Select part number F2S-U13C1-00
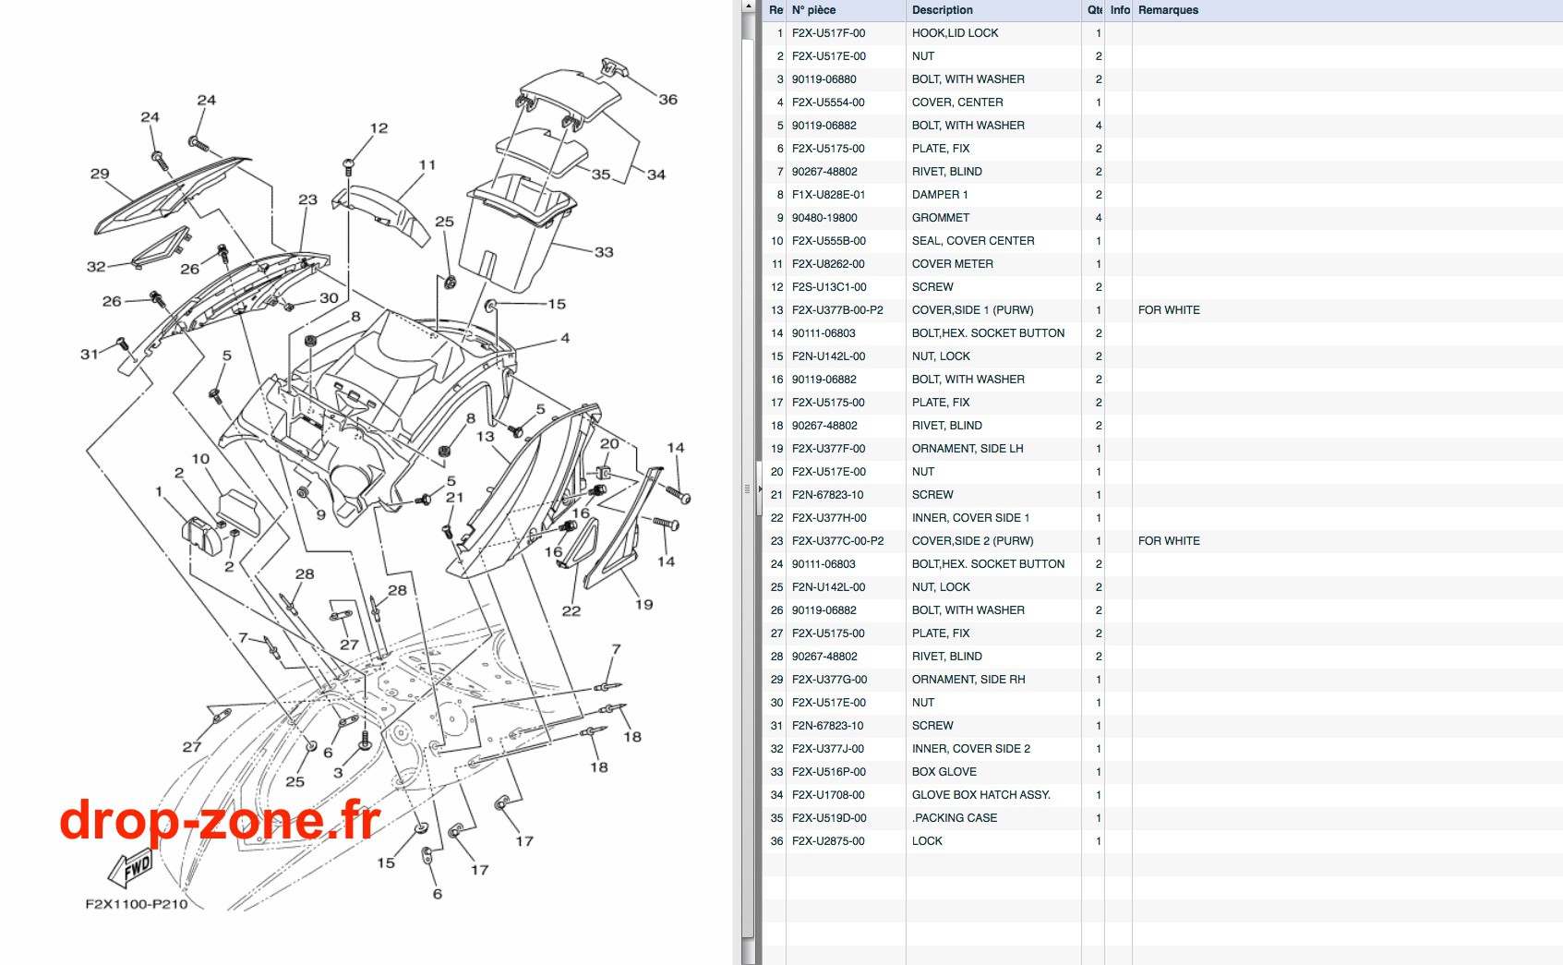1563x965 pixels. point(829,287)
